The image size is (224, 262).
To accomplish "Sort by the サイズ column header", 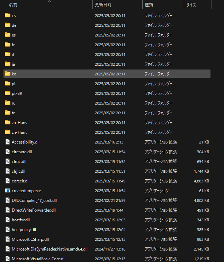I will [x=191, y=5].
